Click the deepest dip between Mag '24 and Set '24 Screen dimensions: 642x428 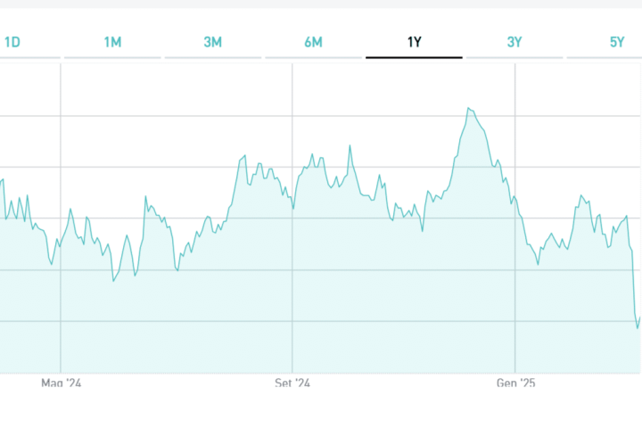point(113,282)
